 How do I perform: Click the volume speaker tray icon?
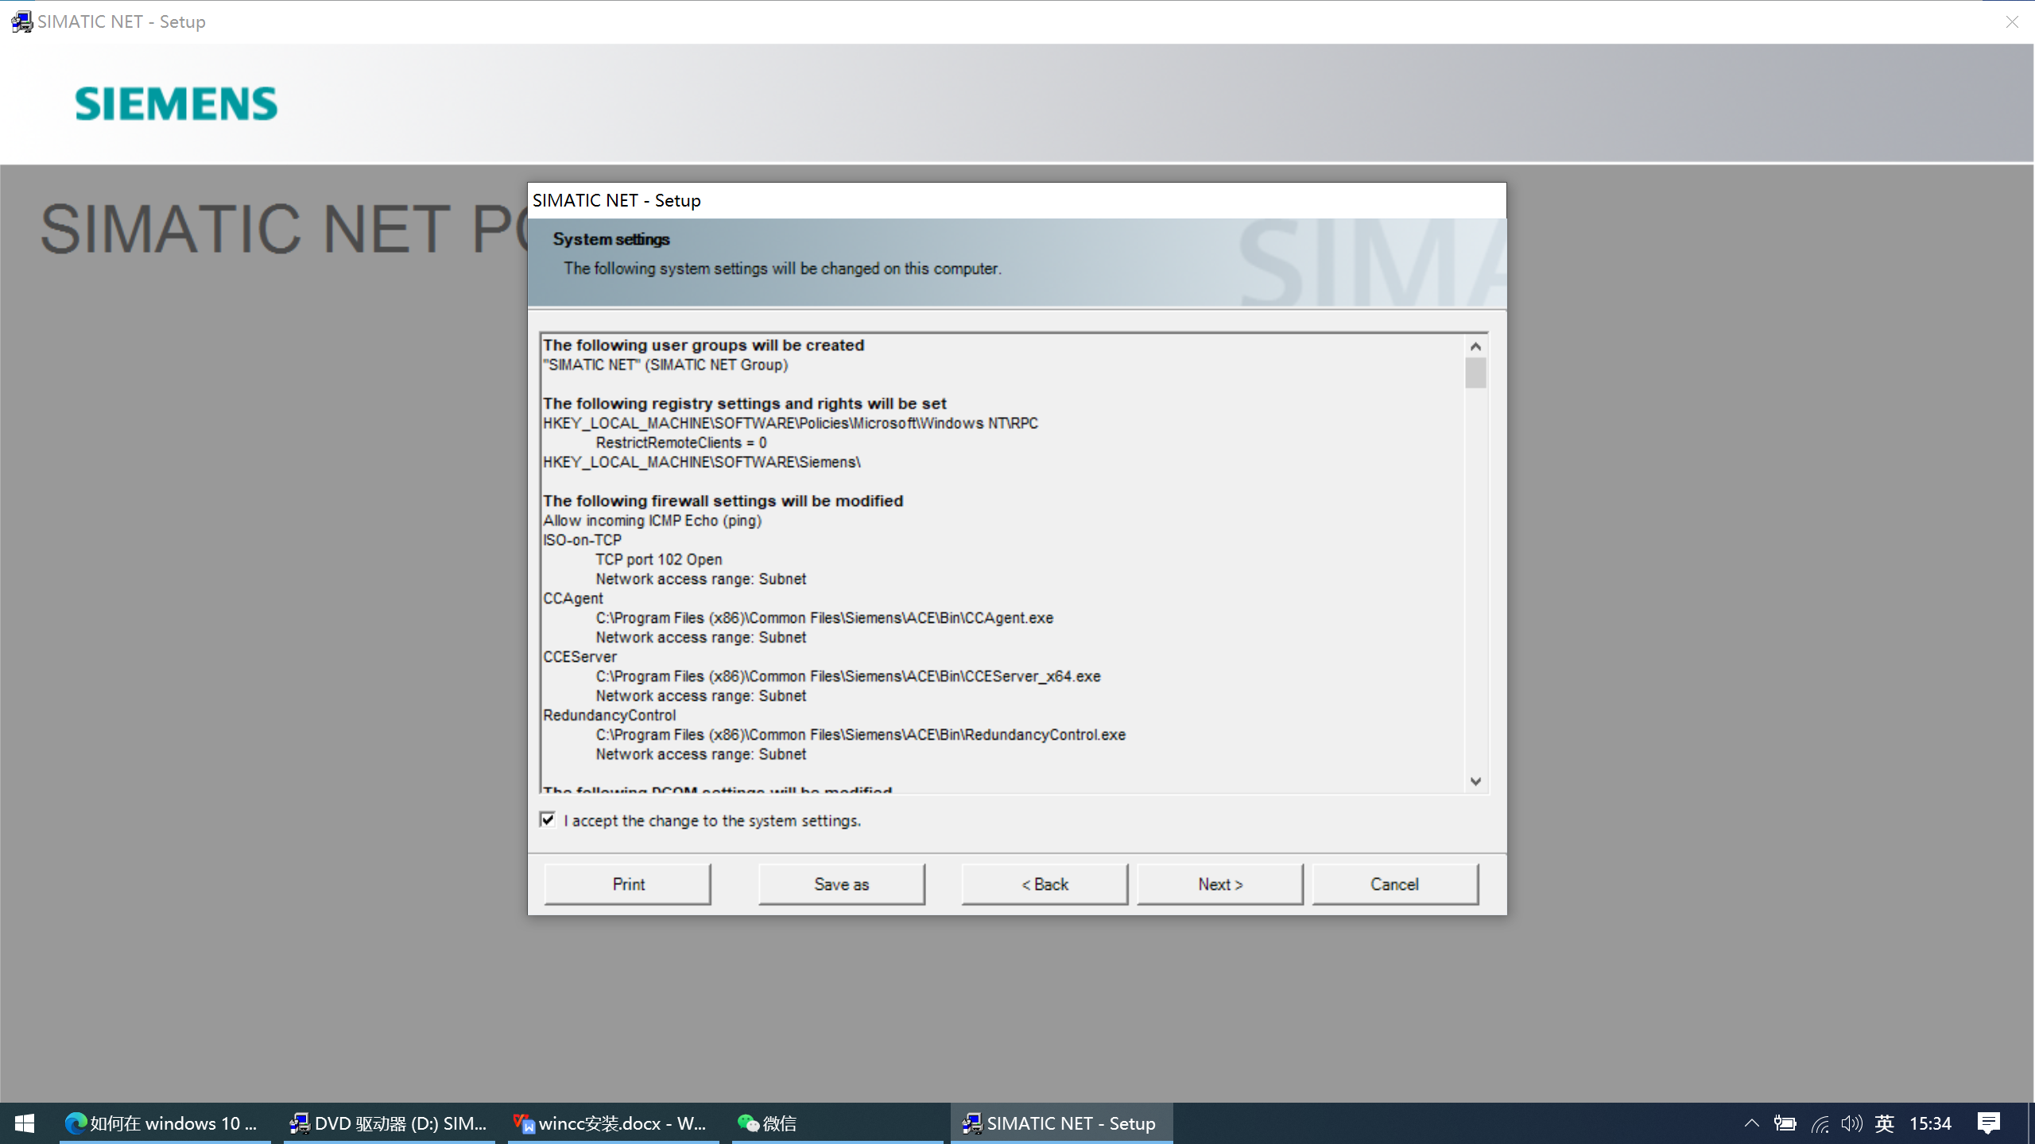click(1851, 1123)
